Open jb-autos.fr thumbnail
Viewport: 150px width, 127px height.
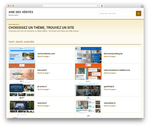[x=22, y=88]
